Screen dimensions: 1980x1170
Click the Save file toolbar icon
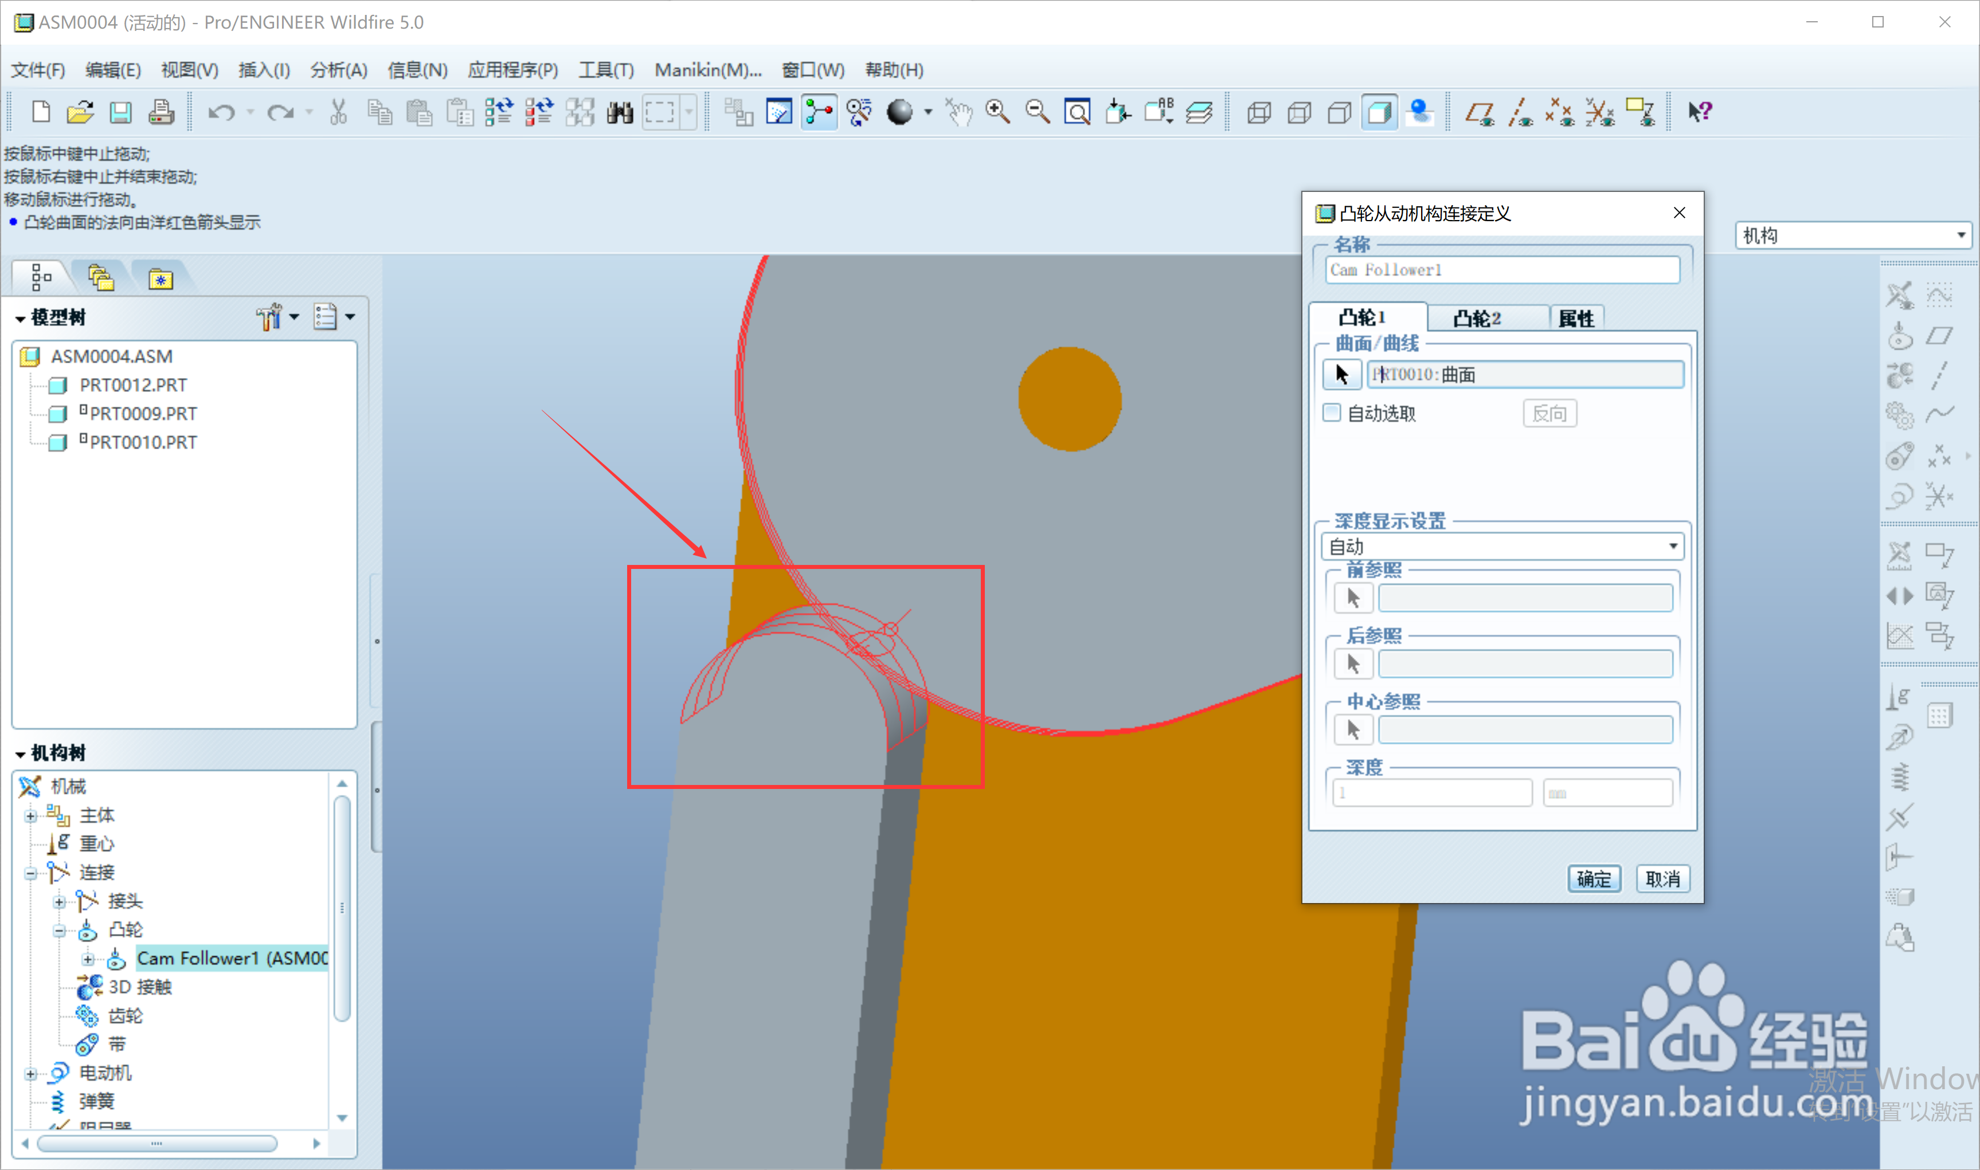point(120,113)
